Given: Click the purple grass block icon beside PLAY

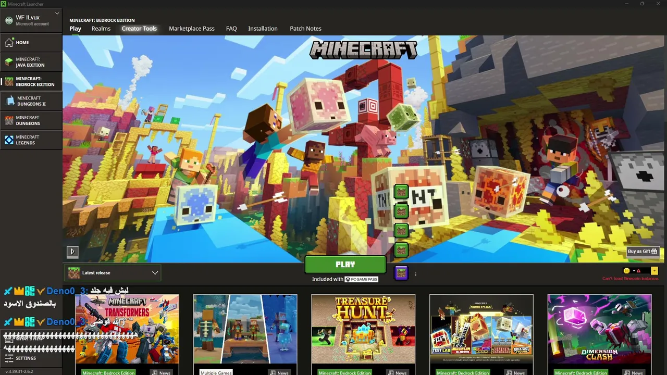Looking at the screenshot, I should coord(401,272).
